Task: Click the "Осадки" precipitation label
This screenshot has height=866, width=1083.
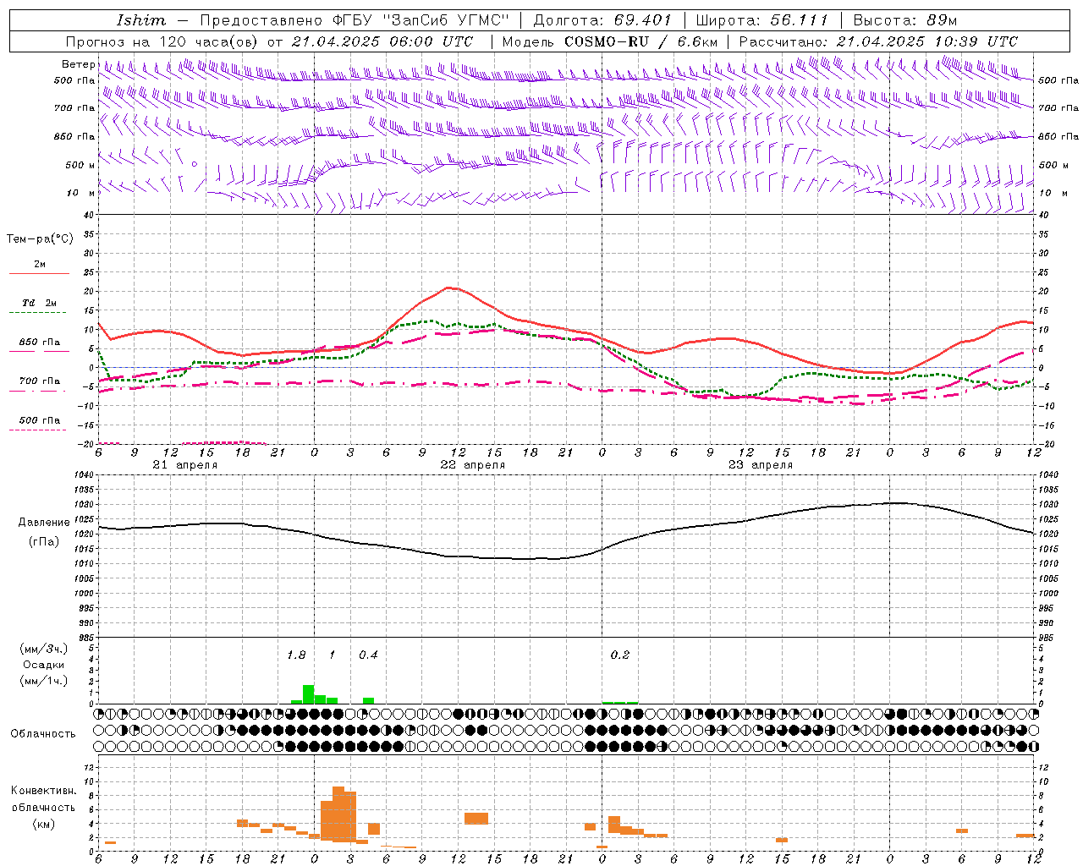Action: [43, 665]
